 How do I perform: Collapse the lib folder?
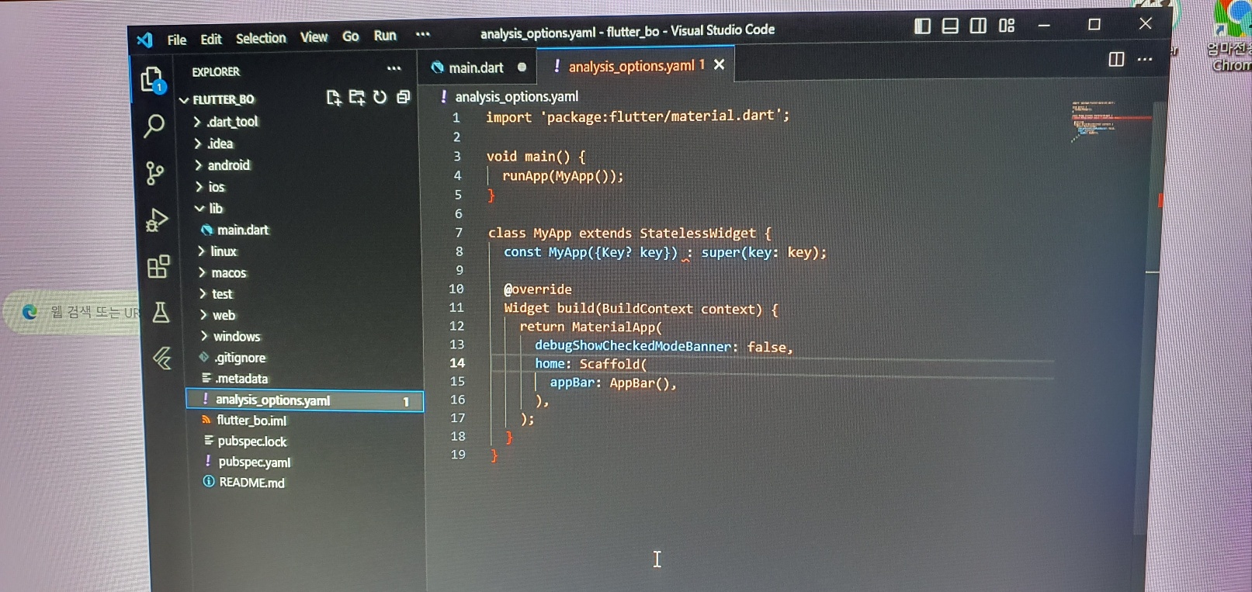(x=215, y=208)
